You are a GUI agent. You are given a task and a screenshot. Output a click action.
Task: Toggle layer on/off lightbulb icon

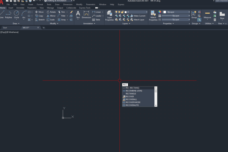(116, 12)
